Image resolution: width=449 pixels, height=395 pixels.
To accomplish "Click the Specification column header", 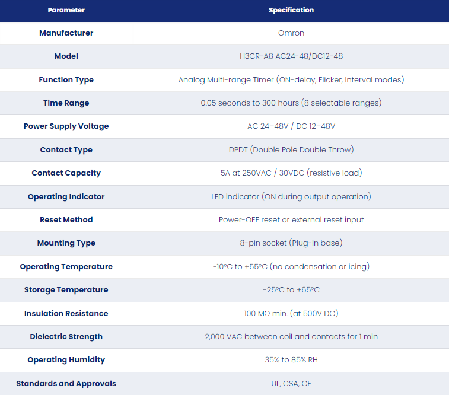I will 291,10.
